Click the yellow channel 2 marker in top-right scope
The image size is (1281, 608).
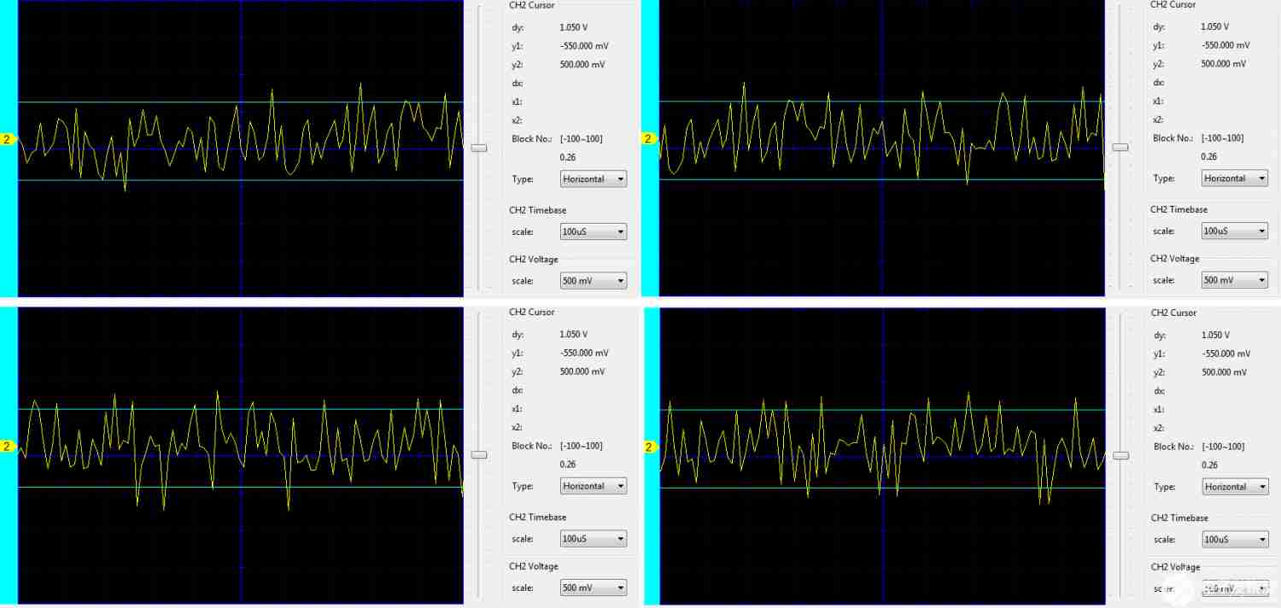pos(649,139)
